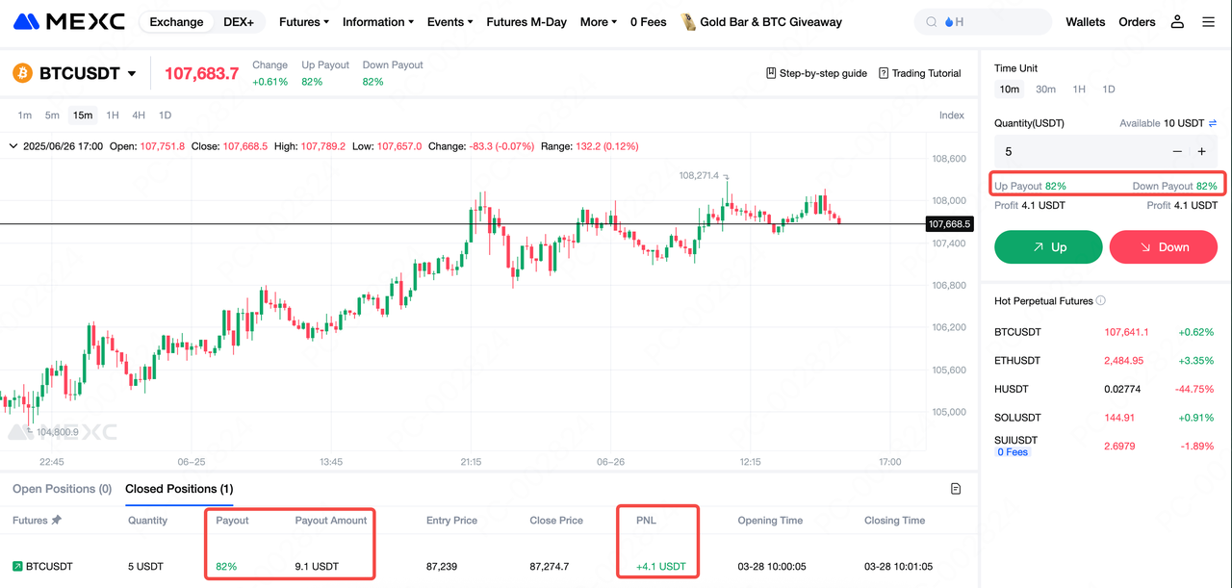Image resolution: width=1232 pixels, height=588 pixels.
Task: Expand the More menu
Action: (x=599, y=22)
